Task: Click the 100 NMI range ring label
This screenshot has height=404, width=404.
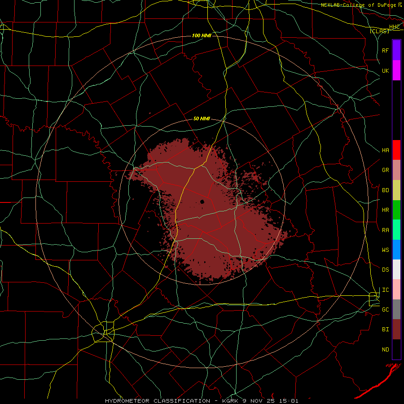Action: pyautogui.click(x=202, y=35)
